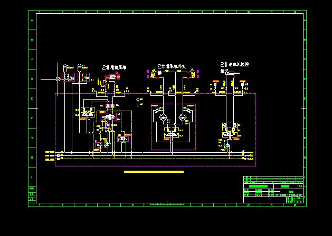
Task: Pick the red hydraulic cylinder symbol
Action: coord(112,77)
